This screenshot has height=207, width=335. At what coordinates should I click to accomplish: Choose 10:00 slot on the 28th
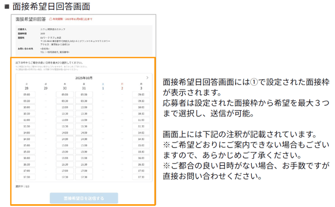pos(27,107)
